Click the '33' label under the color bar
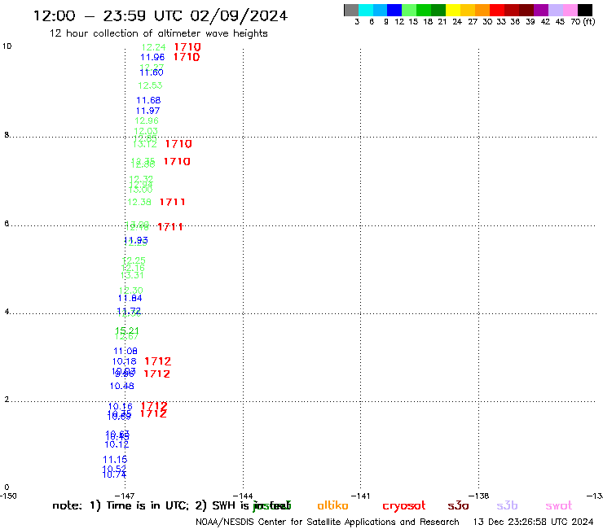This screenshot has width=603, height=529. click(500, 22)
